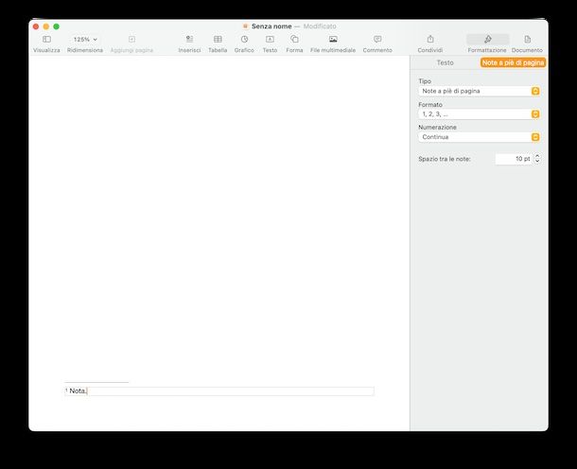This screenshot has height=469, width=577.
Task: Open the Visualizza sidebar view menu
Action: (x=46, y=40)
